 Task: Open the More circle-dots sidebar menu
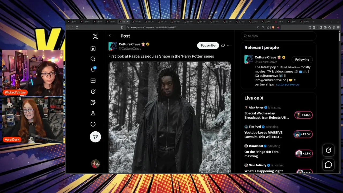point(93,124)
